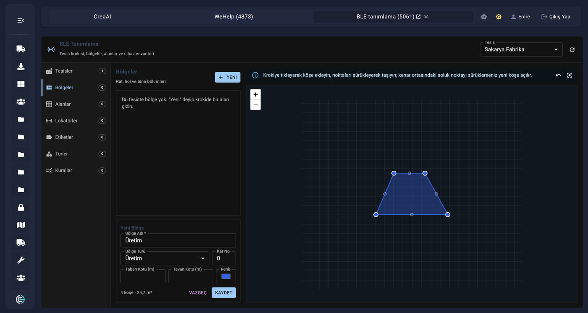
Task: Refresh the Tesis data
Action: pyautogui.click(x=572, y=50)
